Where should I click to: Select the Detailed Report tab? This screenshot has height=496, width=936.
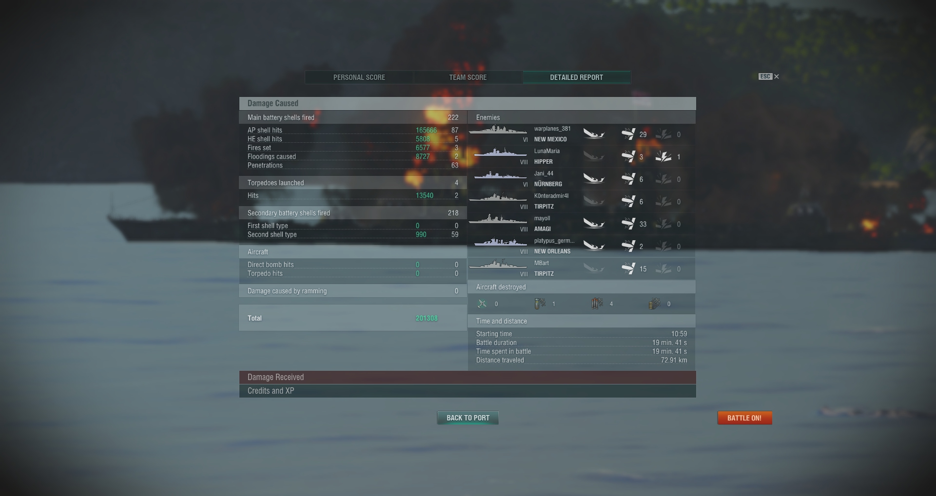(x=577, y=77)
